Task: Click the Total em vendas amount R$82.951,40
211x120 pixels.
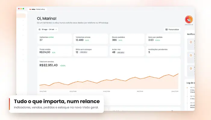Action: [x=49, y=65]
